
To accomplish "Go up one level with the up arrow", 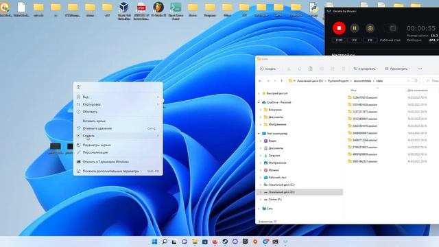I will [x=282, y=81].
